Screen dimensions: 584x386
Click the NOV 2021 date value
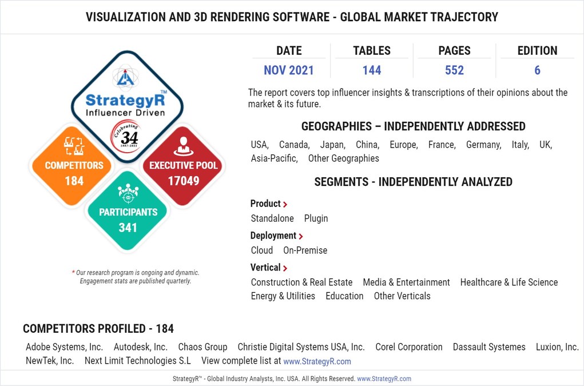(289, 70)
